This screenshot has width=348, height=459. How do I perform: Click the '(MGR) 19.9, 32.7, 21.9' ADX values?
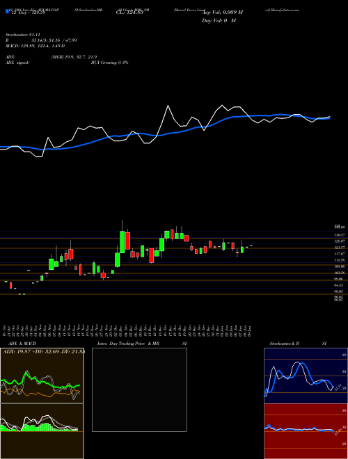tap(74, 57)
